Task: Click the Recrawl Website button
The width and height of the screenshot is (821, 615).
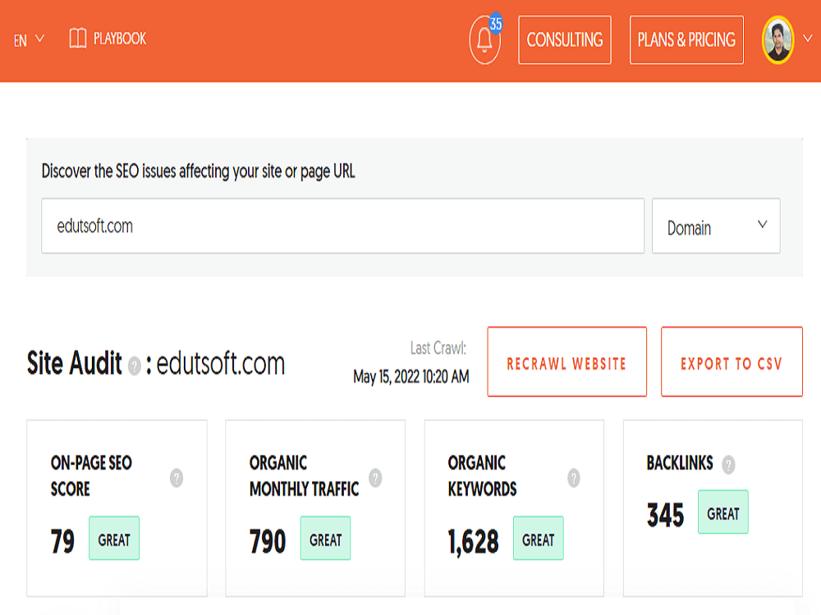Action: (x=566, y=362)
